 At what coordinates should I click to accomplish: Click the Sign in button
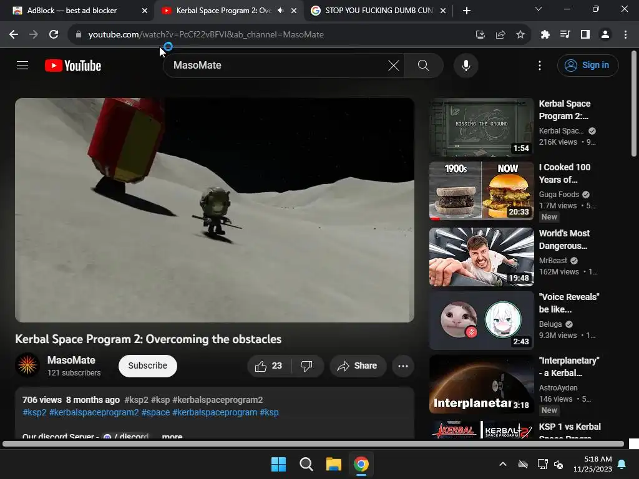[588, 65]
